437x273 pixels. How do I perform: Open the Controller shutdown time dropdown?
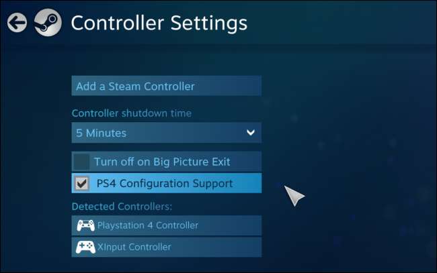click(166, 133)
